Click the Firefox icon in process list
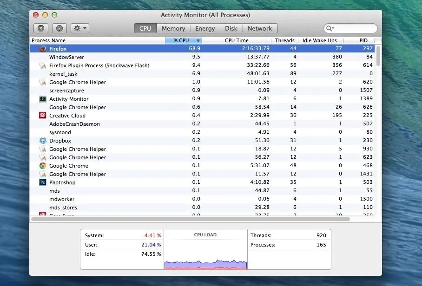Viewport: 422px width, 286px height. [42, 49]
